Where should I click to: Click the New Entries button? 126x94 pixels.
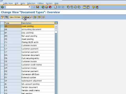pos(15,17)
